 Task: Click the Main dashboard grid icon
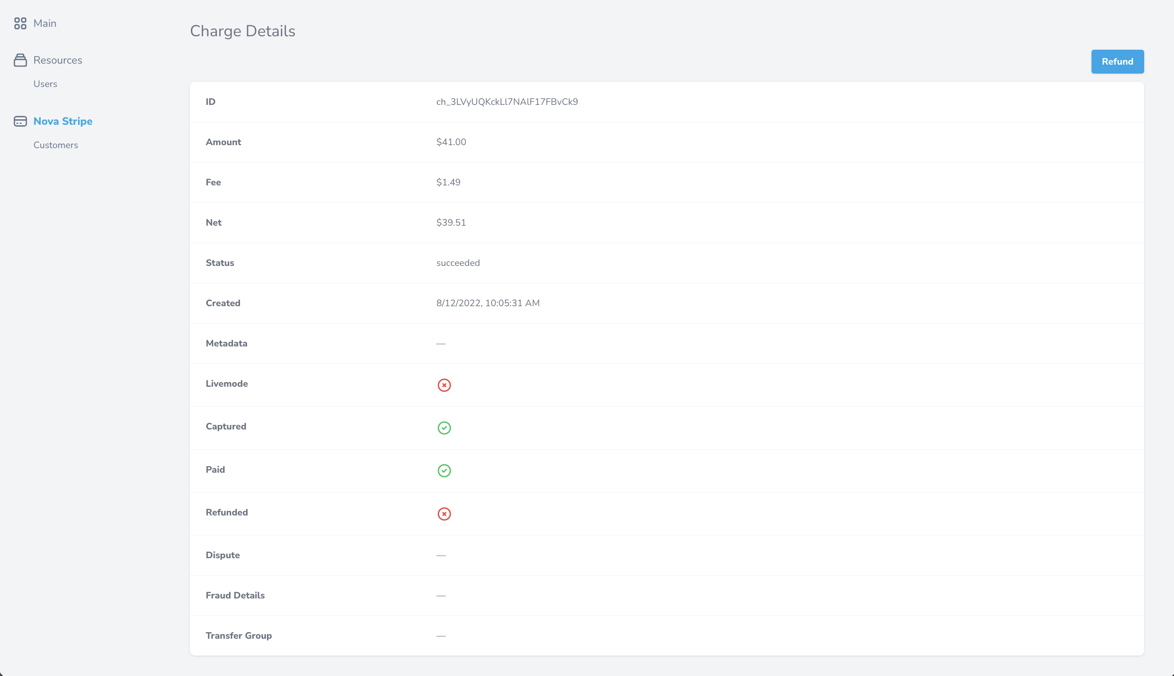pos(20,23)
